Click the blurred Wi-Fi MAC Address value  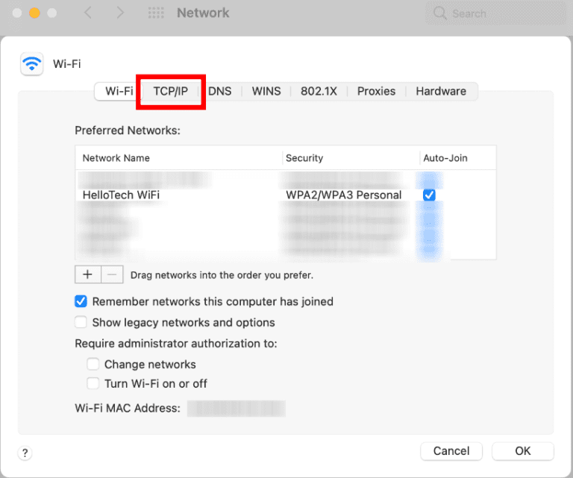coord(237,408)
